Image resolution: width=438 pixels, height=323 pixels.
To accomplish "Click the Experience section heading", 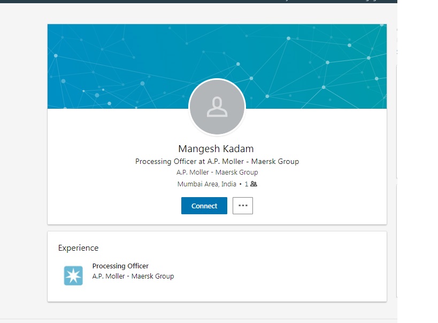I will point(78,248).
